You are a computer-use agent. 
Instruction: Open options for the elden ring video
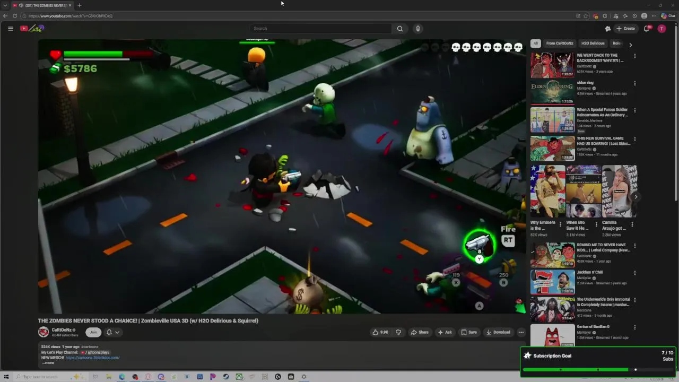click(635, 83)
